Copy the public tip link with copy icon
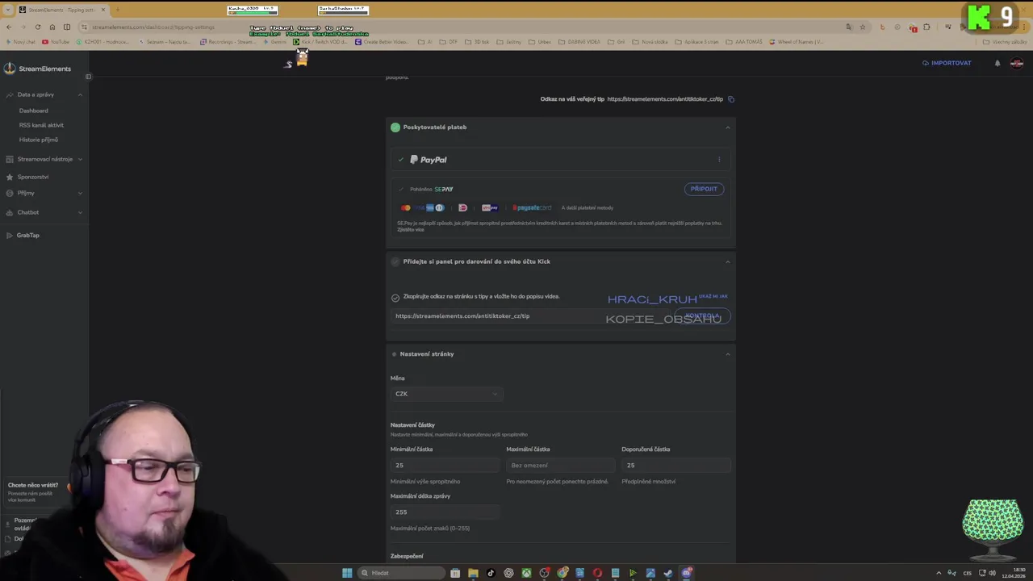 (x=731, y=99)
